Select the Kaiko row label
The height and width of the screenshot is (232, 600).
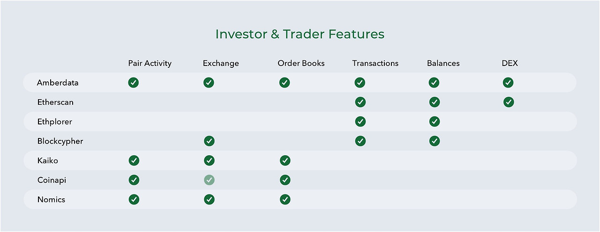(x=47, y=160)
